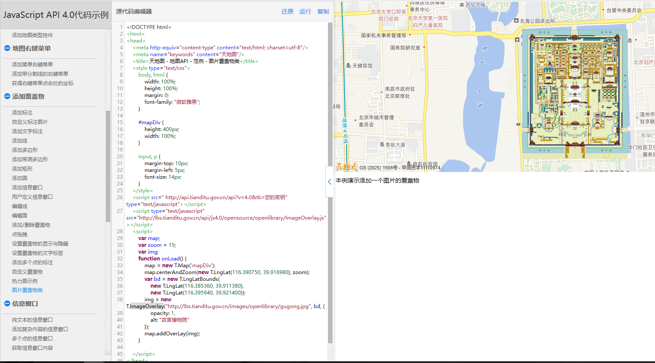This screenshot has width=655, height=363.
Task: Select 添加复杂内容的信息窗口 example
Action: click(40, 329)
